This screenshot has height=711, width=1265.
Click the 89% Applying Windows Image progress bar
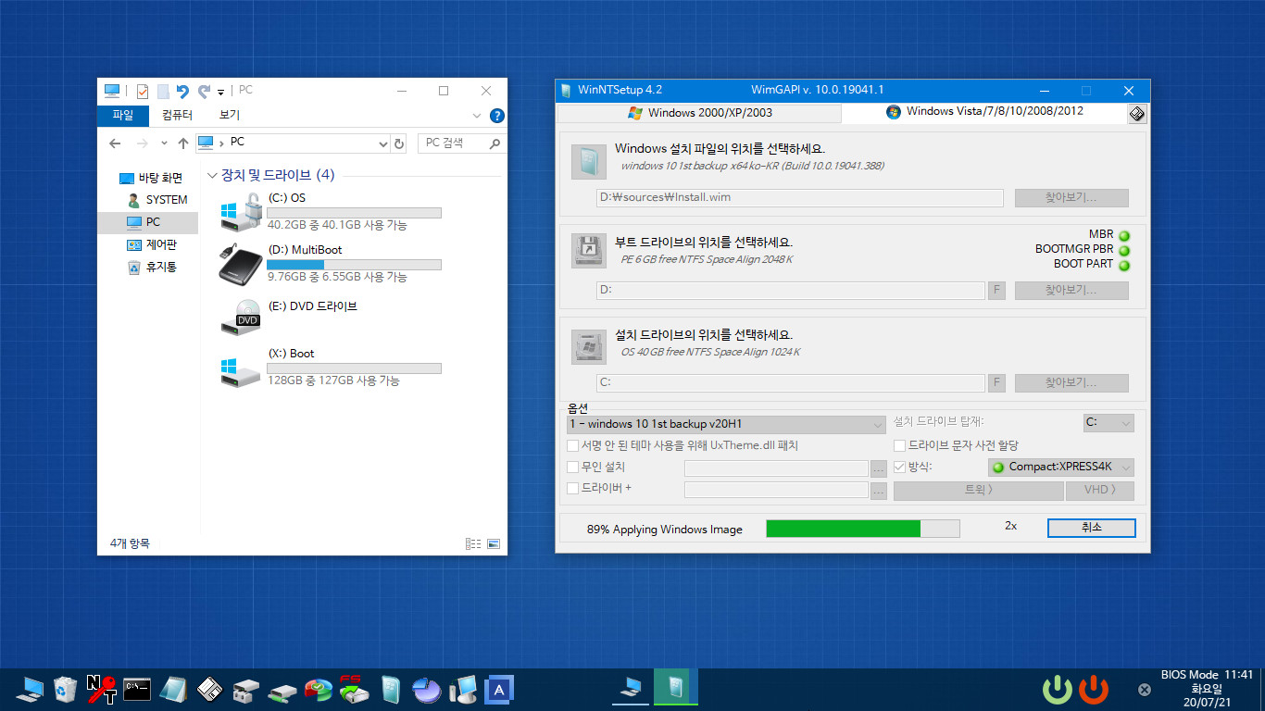862,529
